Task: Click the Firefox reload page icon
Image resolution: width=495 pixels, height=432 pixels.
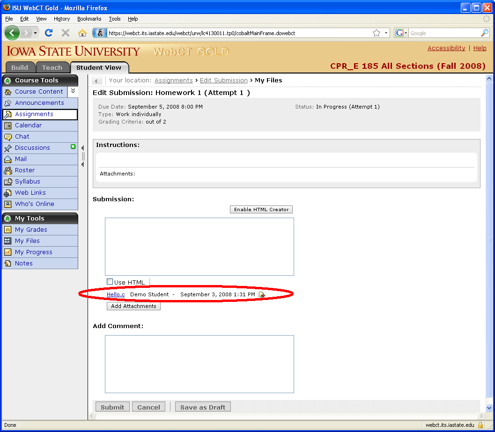Action: (x=49, y=33)
